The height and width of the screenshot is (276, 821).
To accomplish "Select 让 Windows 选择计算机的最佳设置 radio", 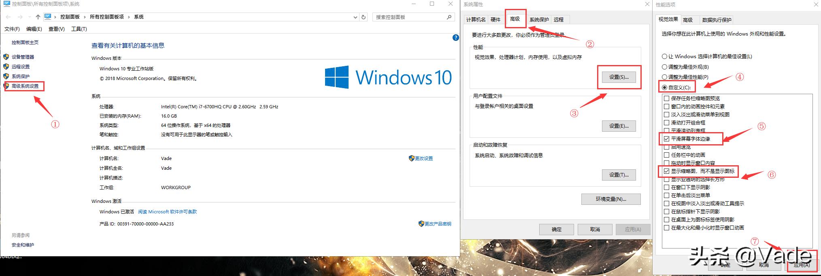I will point(664,57).
